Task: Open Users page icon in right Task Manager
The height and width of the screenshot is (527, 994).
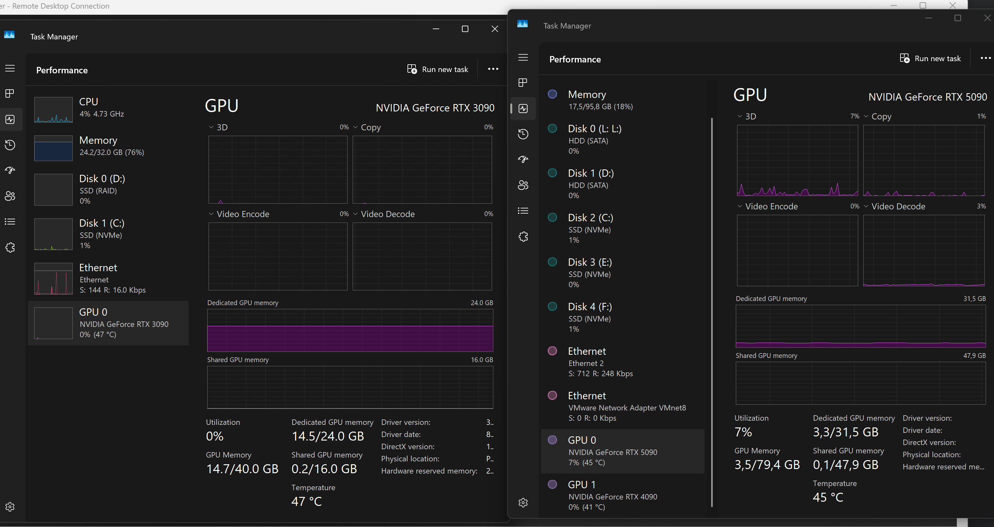Action: pos(523,185)
